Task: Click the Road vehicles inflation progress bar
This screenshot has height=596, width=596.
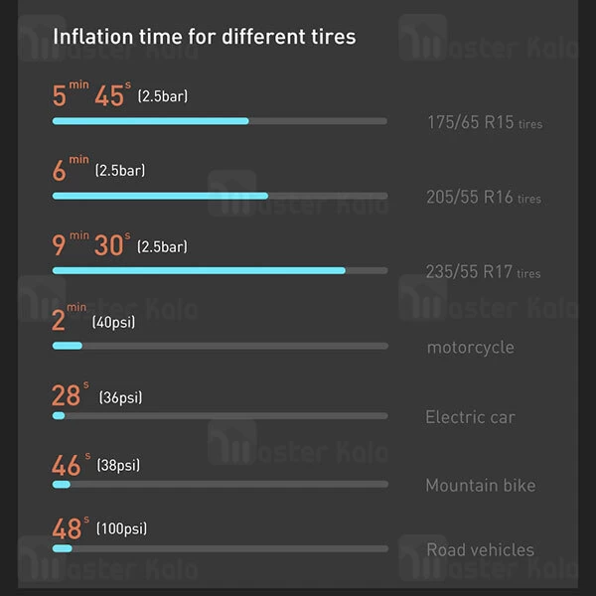Action: (220, 548)
